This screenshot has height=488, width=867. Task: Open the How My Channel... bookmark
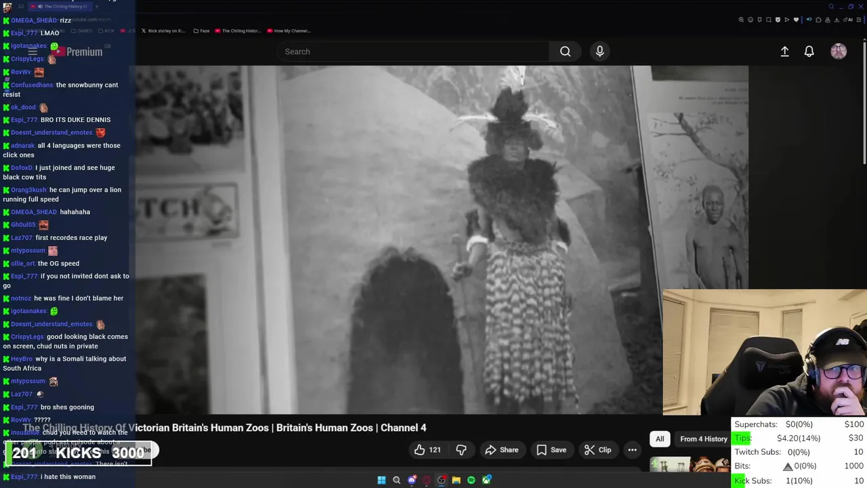[289, 30]
